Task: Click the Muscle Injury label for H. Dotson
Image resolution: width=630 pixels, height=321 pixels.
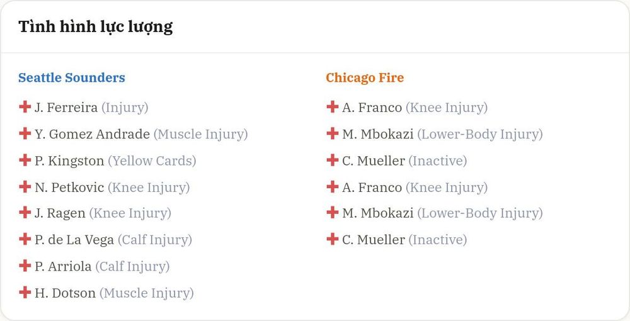Action: coord(147,293)
